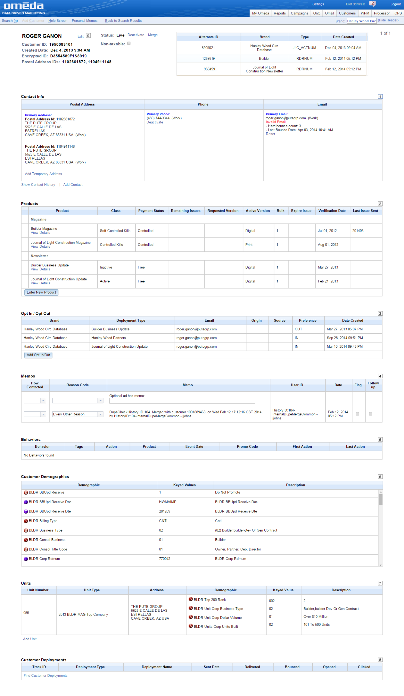This screenshot has height=696, width=404.
Task: Click the red S icon beside BLDR BBUpd Receive
Action: click(x=26, y=493)
